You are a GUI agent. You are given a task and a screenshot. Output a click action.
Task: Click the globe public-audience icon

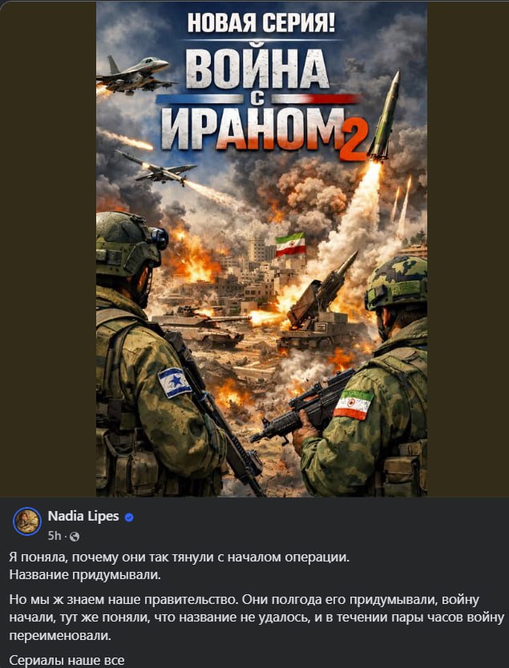click(75, 537)
